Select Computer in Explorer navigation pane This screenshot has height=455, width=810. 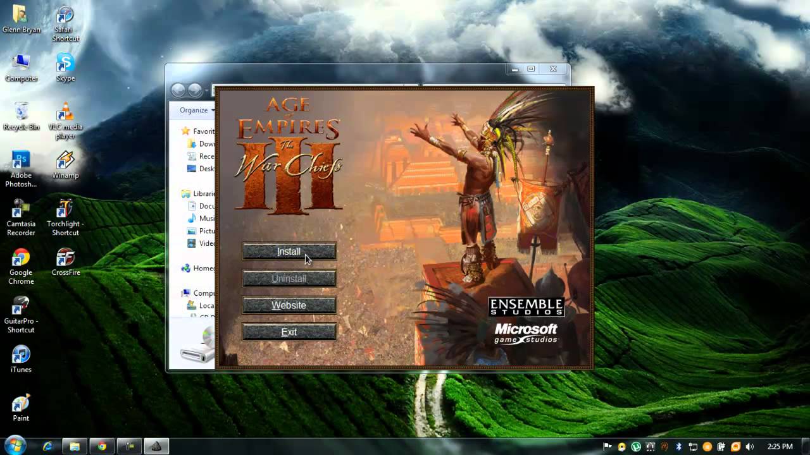click(198, 293)
